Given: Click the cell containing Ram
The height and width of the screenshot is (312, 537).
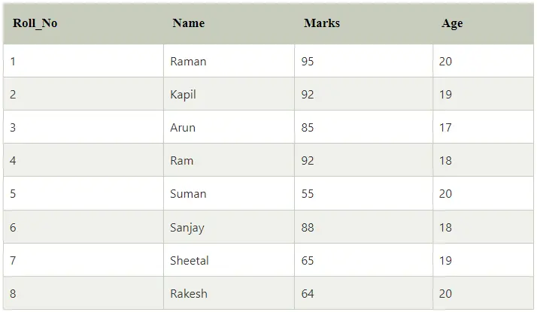Looking at the screenshot, I should pos(229,160).
